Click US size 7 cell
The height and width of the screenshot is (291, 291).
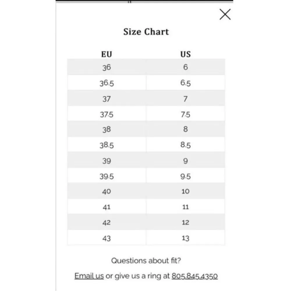click(185, 99)
